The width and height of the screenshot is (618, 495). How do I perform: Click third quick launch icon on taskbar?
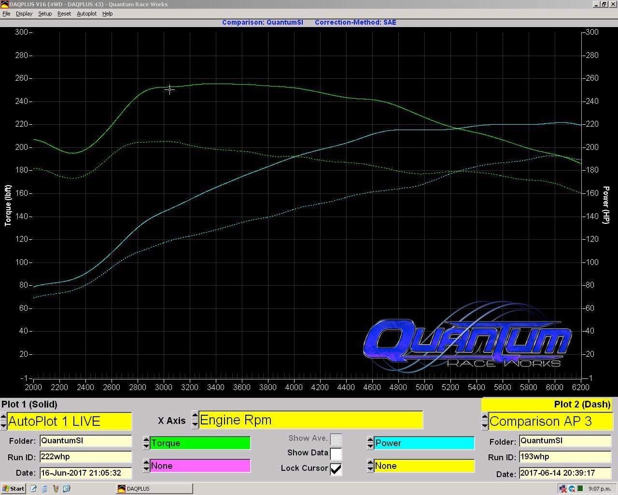coord(56,488)
